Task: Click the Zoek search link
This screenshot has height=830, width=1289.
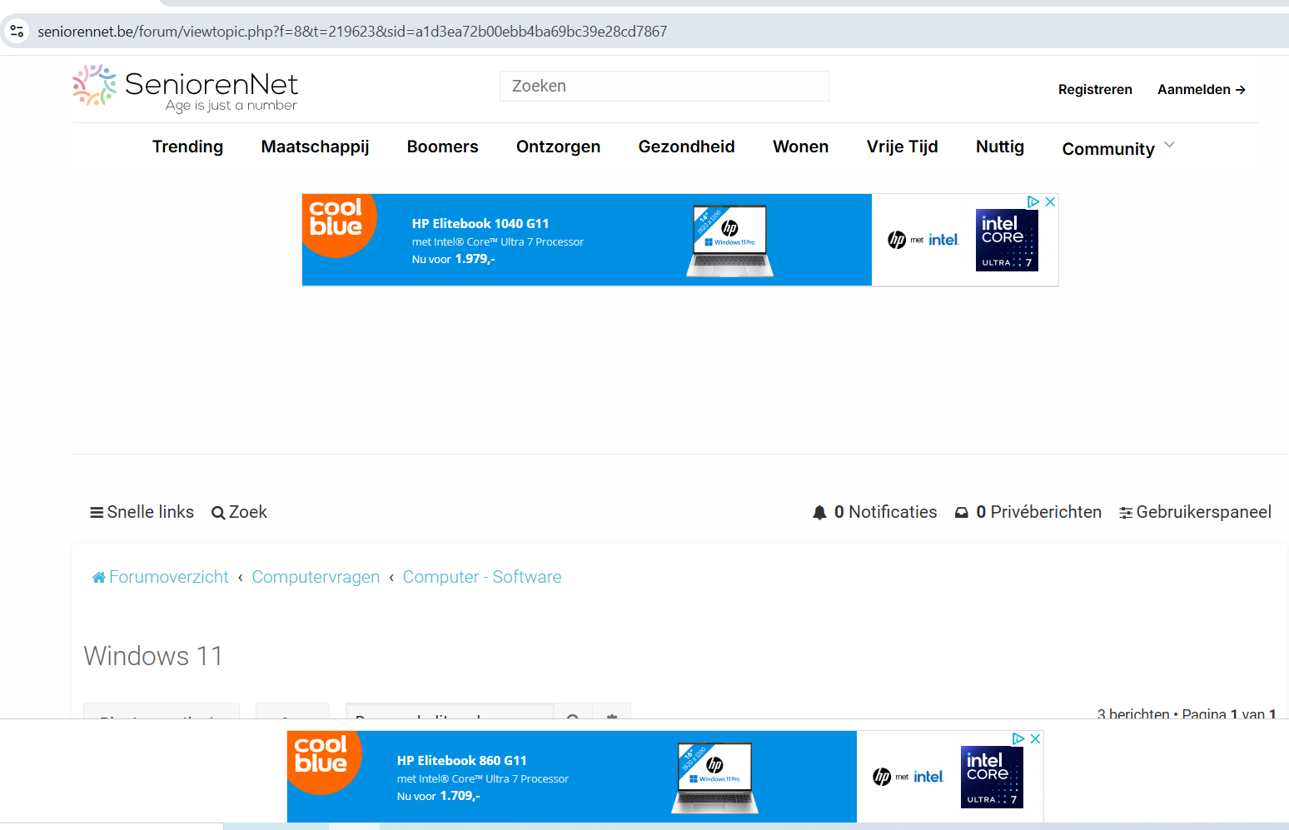Action: pos(239,512)
